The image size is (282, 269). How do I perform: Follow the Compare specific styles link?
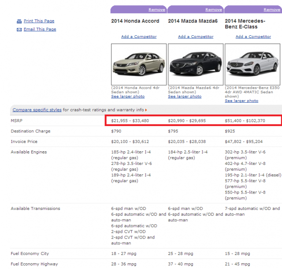click(37, 110)
